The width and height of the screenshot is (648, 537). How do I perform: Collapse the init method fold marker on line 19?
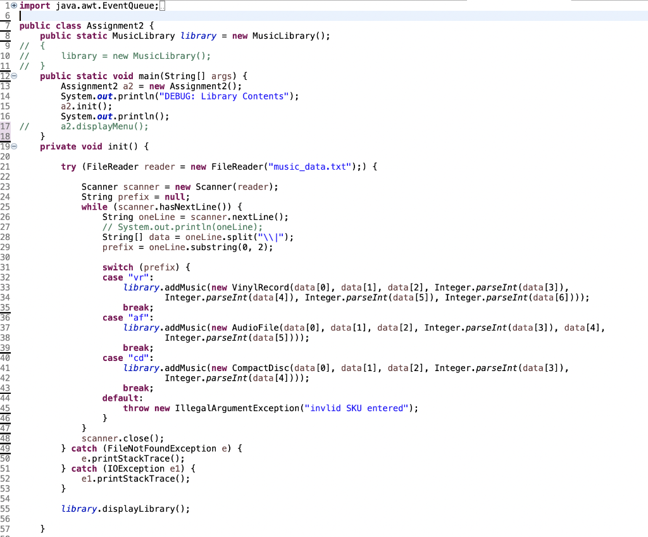pos(14,146)
